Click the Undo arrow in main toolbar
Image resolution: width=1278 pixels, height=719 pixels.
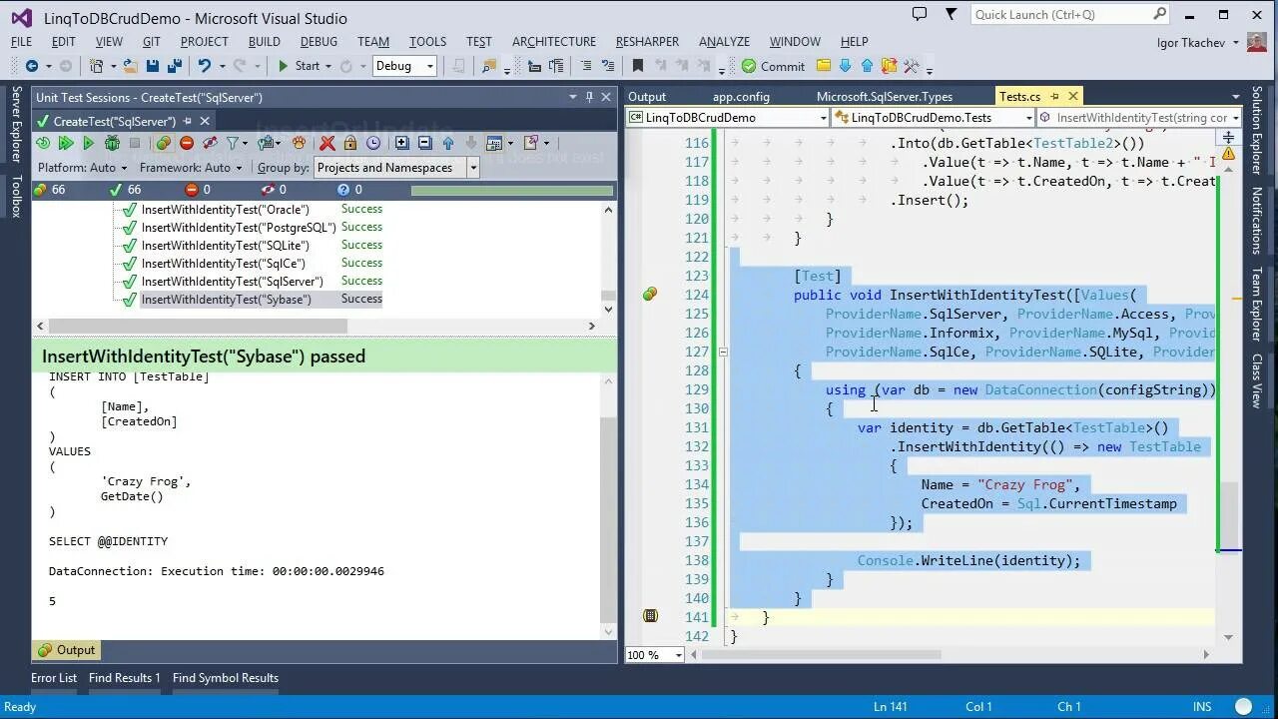(205, 66)
